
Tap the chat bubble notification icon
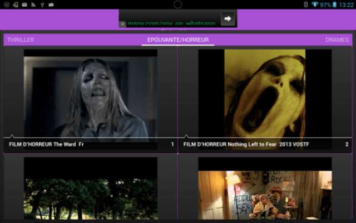point(51,4)
